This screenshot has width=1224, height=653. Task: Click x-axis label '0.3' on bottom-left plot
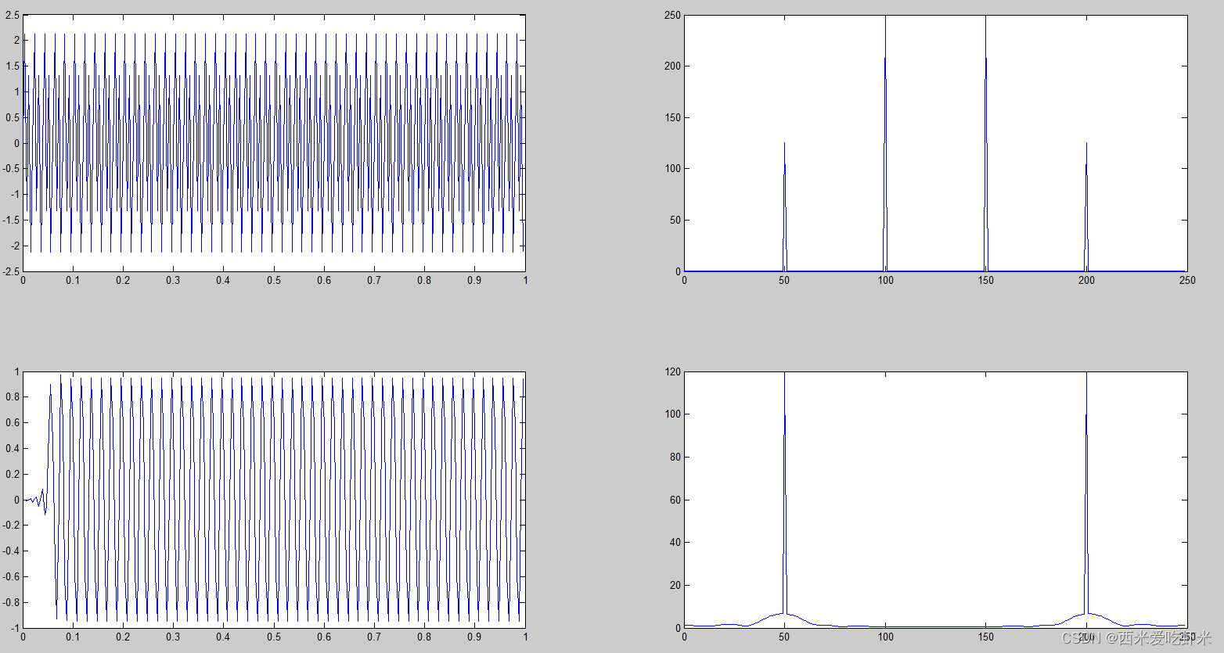point(173,637)
